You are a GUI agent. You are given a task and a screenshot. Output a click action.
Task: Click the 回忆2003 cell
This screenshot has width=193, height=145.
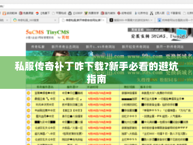[129, 116]
